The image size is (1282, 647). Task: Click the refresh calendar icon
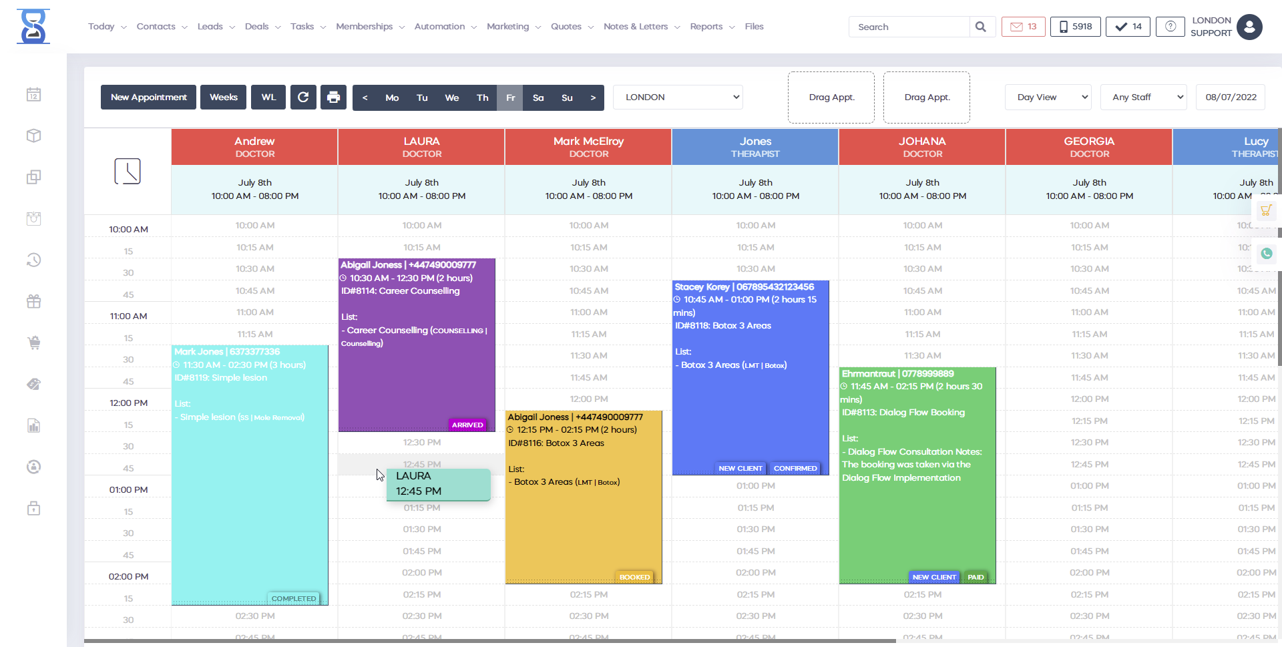(x=302, y=97)
